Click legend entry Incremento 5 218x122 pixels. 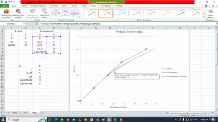coord(170,73)
